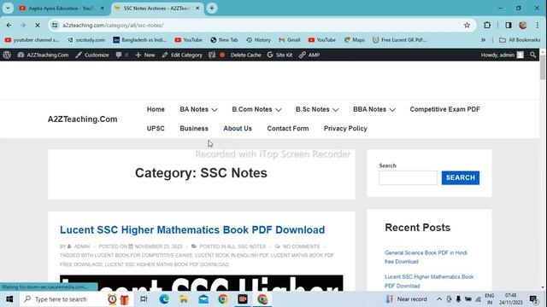The image size is (547, 307).
Task: Open the browser extensions puzzle icon
Action: [x=487, y=25]
